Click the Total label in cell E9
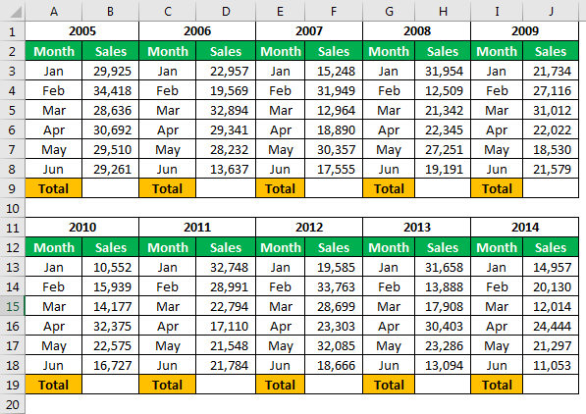 tap(281, 188)
